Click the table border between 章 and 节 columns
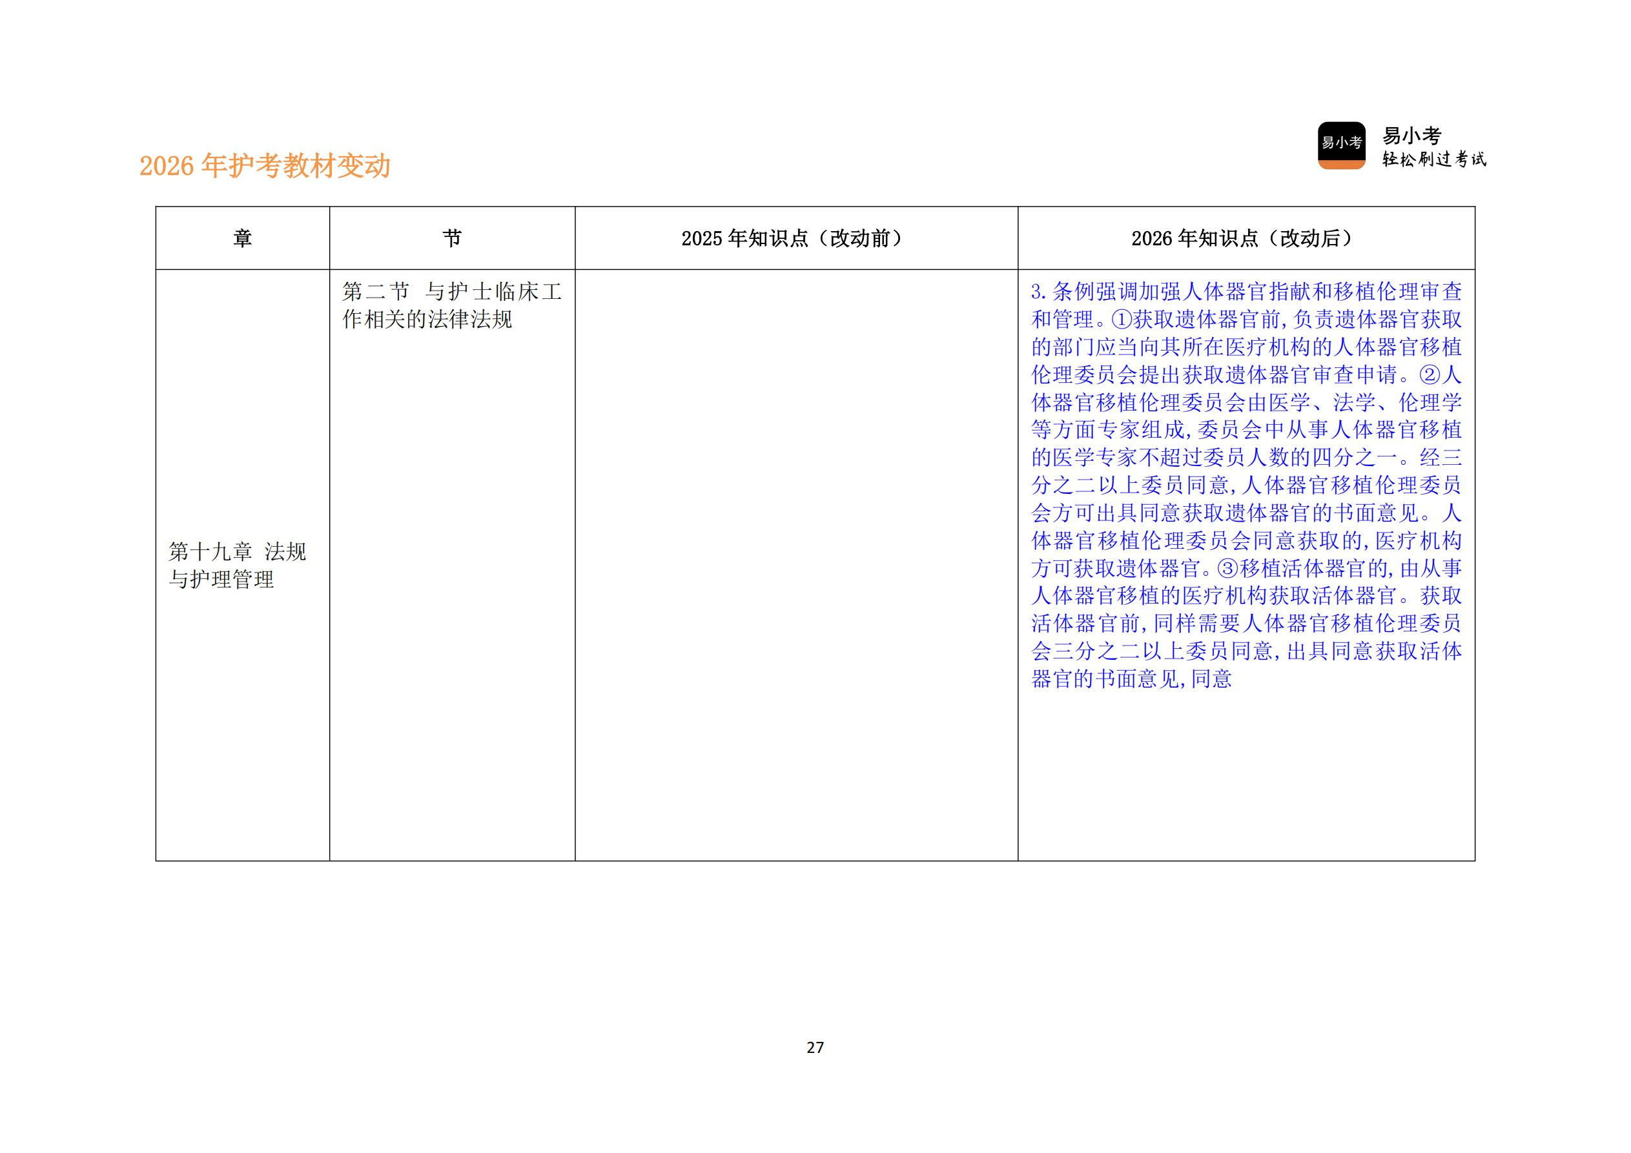This screenshot has height=1153, width=1631. tap(329, 497)
